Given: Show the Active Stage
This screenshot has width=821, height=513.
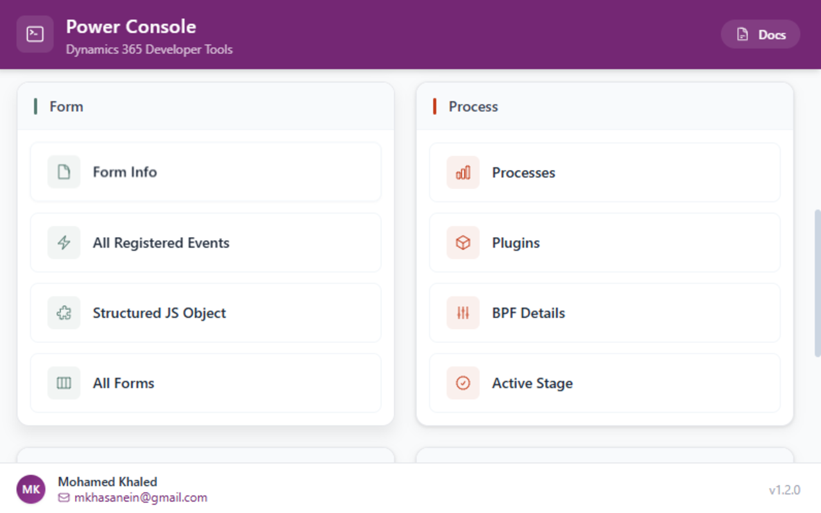Looking at the screenshot, I should point(605,383).
